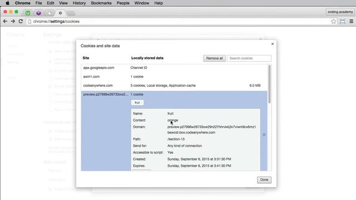Click the Expires date ending 3:41:30 PM
The width and height of the screenshot is (356, 200).
pyautogui.click(x=199, y=166)
